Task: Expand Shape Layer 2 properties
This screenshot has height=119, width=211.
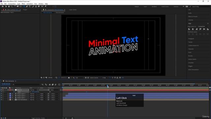Action: click(9, 96)
